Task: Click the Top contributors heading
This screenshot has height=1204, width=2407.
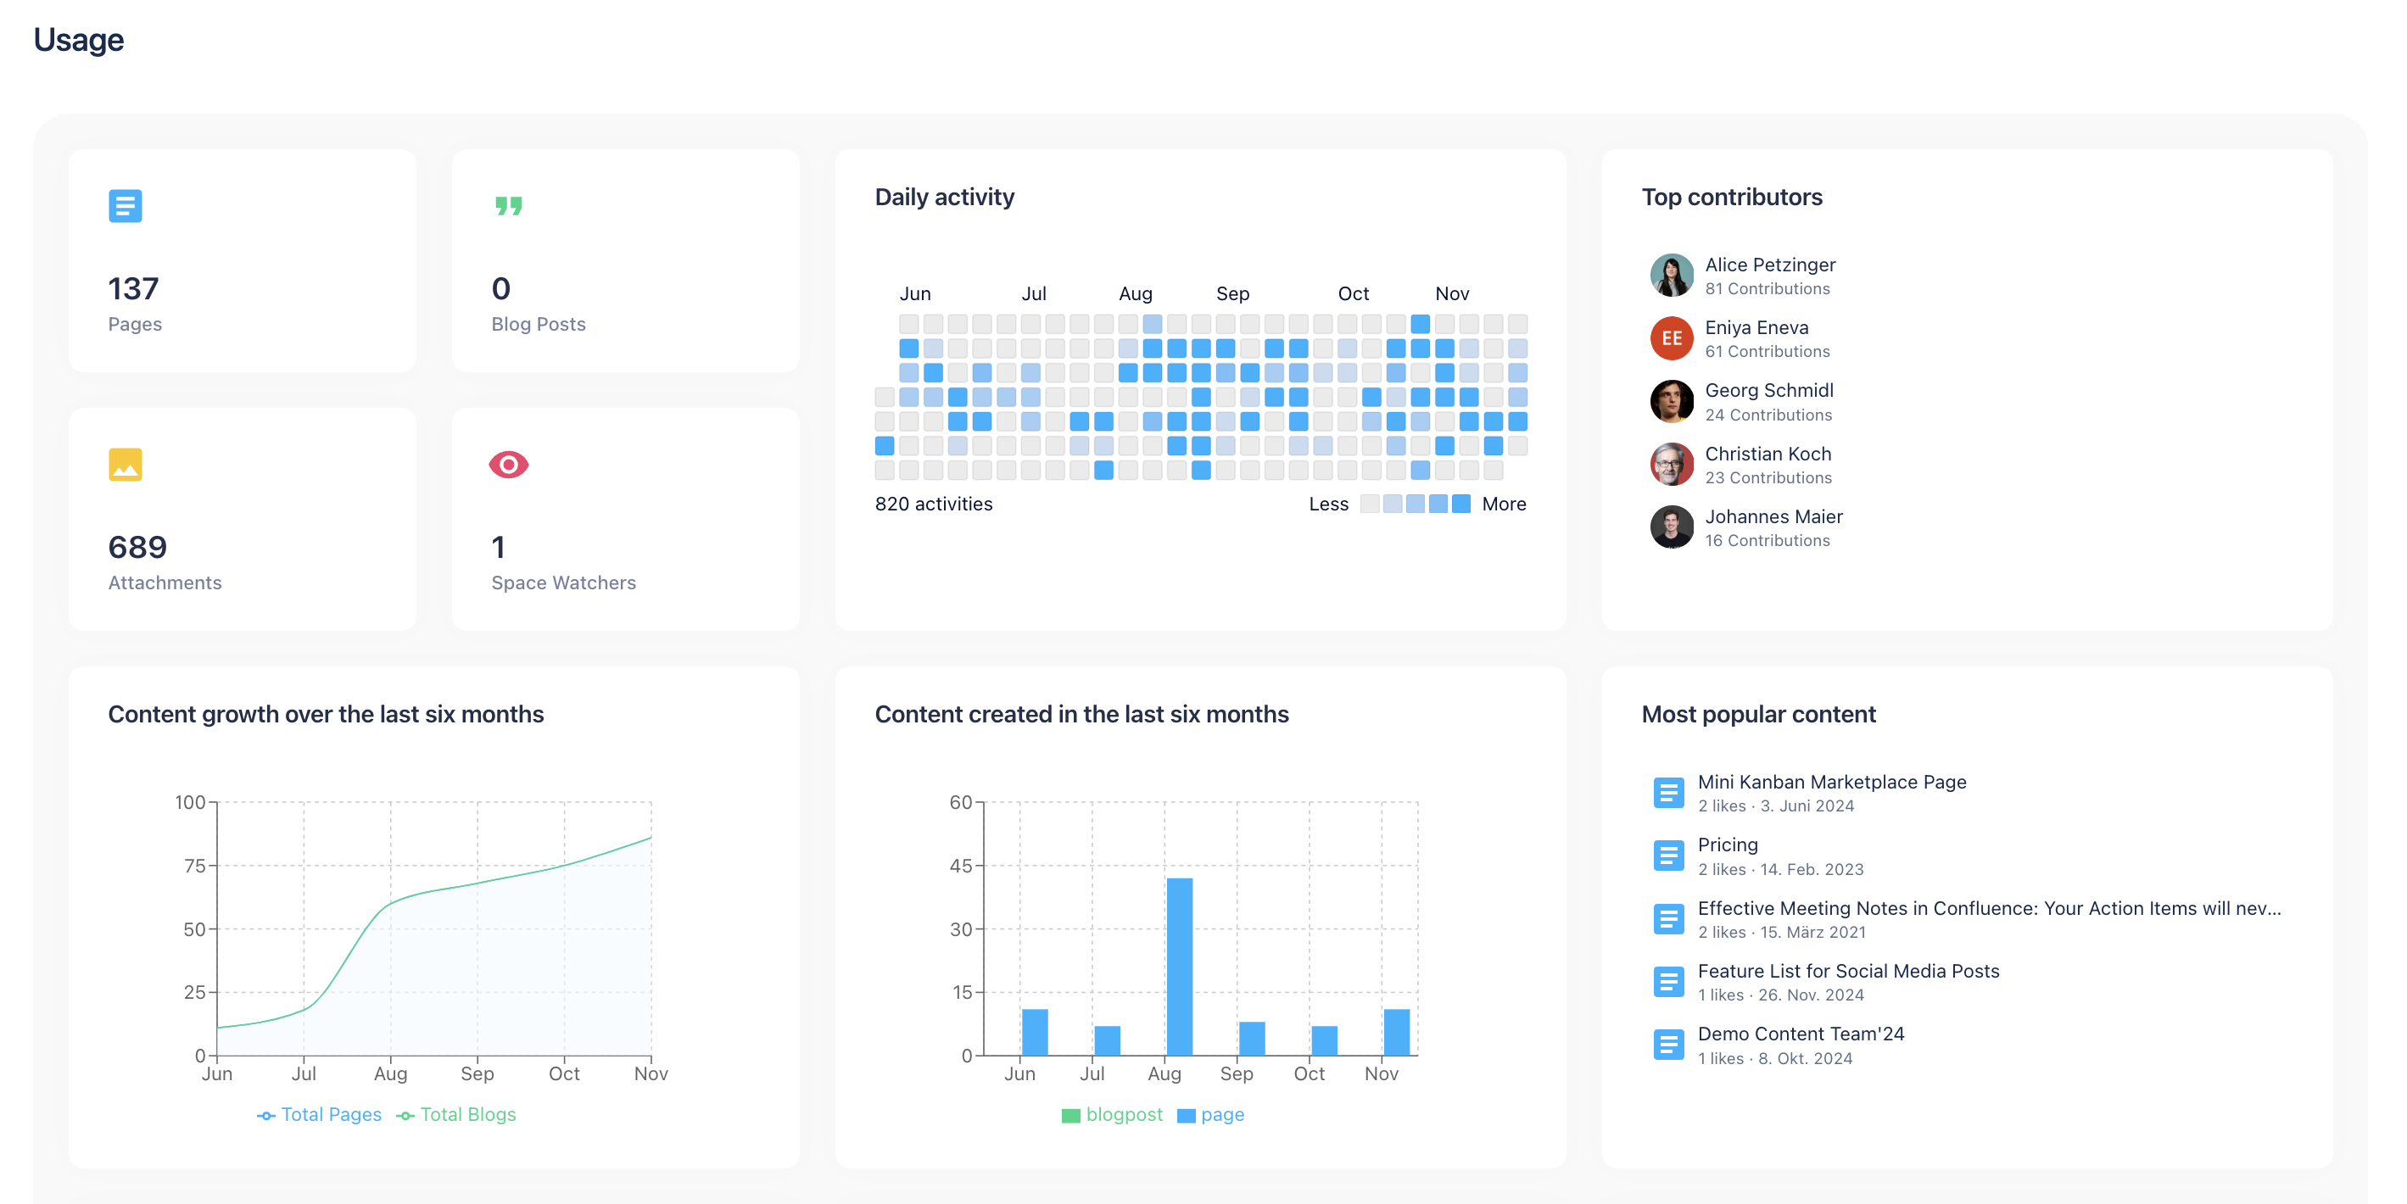Action: pos(1731,197)
